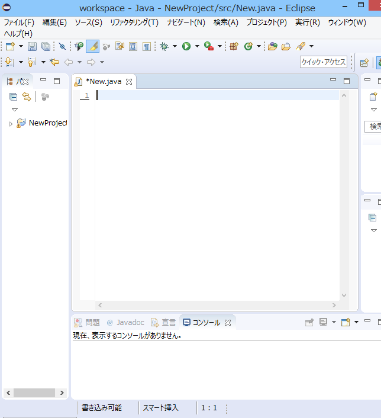Switch to the Javadoc tab
Screen dimensions: 381x418
point(125,323)
